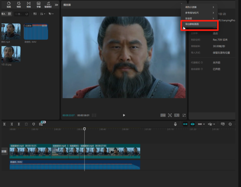Click the delete clip trash icon
This screenshot has height=187, width=241.
pos(26,124)
